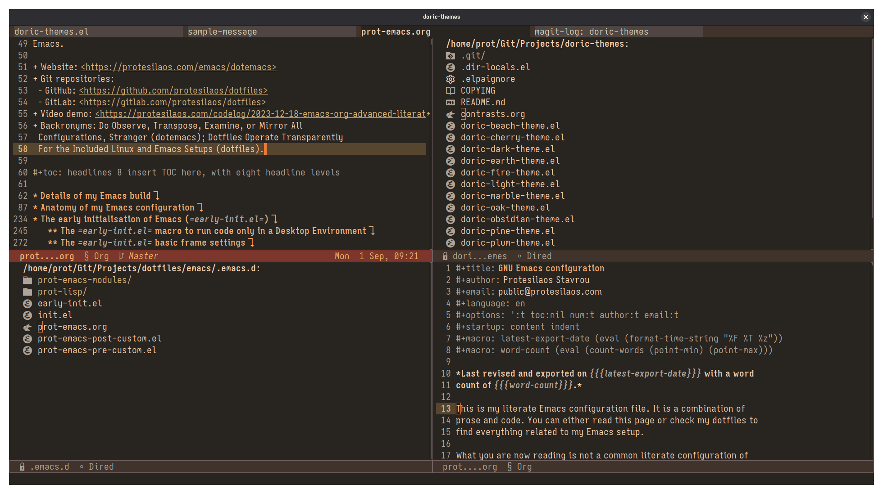Click the book icon beside COPYING
The image size is (883, 494).
coord(450,91)
